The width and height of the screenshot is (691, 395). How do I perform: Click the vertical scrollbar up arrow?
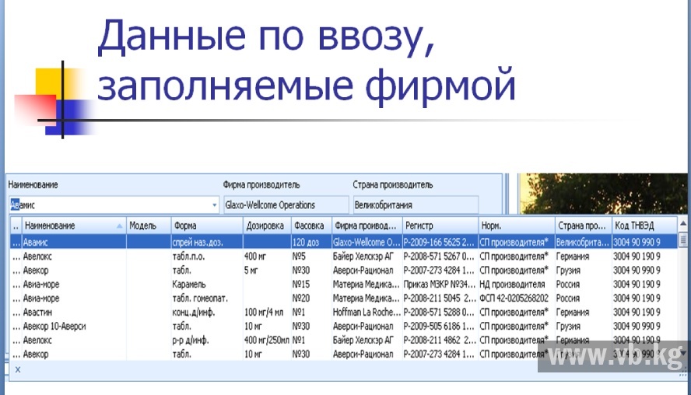683,224
